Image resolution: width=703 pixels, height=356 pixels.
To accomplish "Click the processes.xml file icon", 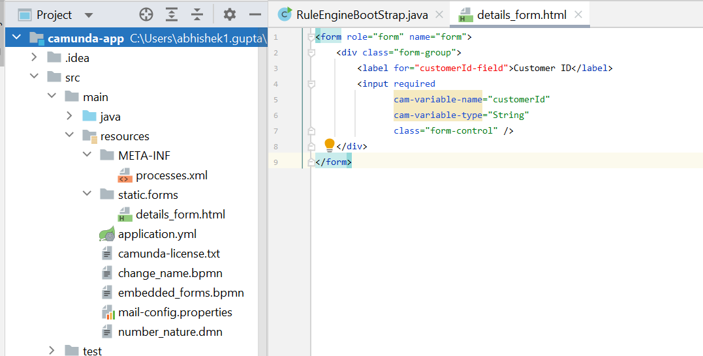I will (125, 175).
